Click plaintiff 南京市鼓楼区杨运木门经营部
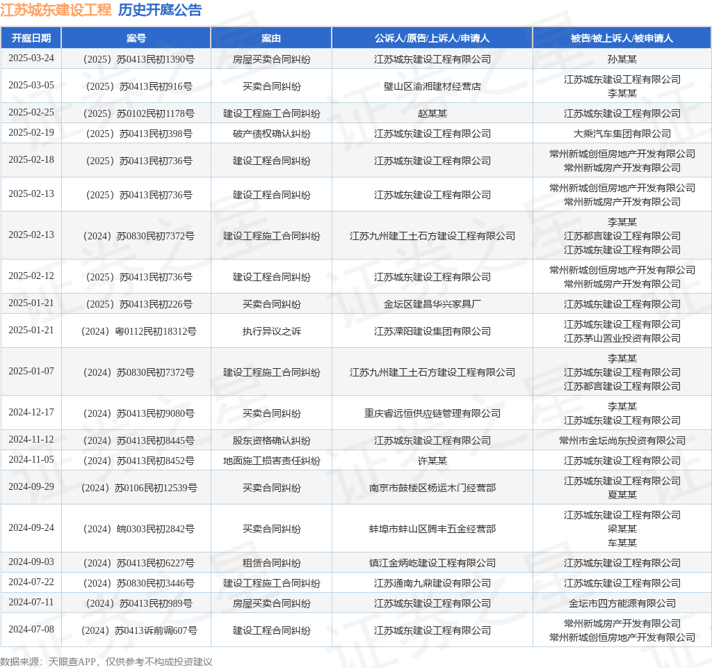 coord(432,488)
